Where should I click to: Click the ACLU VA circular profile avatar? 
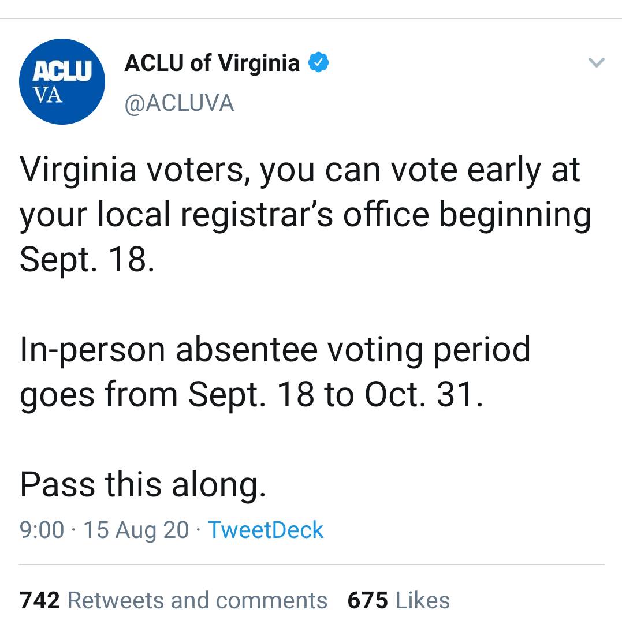[62, 81]
